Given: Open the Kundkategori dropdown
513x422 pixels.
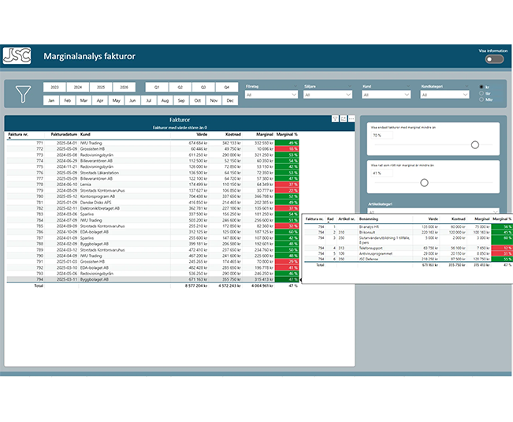Looking at the screenshot, I should [x=444, y=95].
